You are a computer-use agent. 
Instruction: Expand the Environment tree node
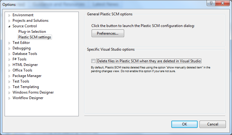(x=10, y=15)
